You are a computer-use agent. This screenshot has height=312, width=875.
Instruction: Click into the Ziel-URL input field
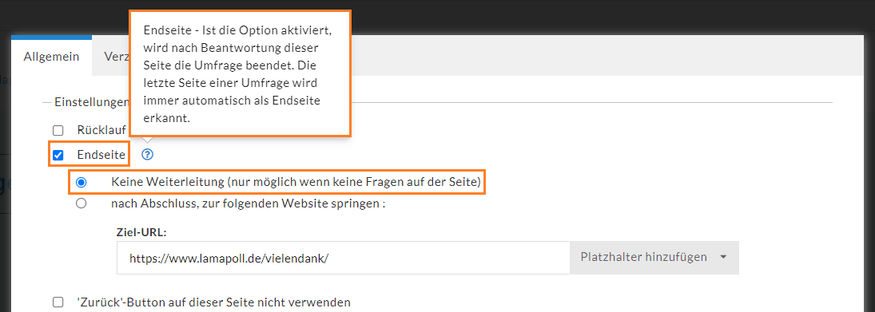343,258
